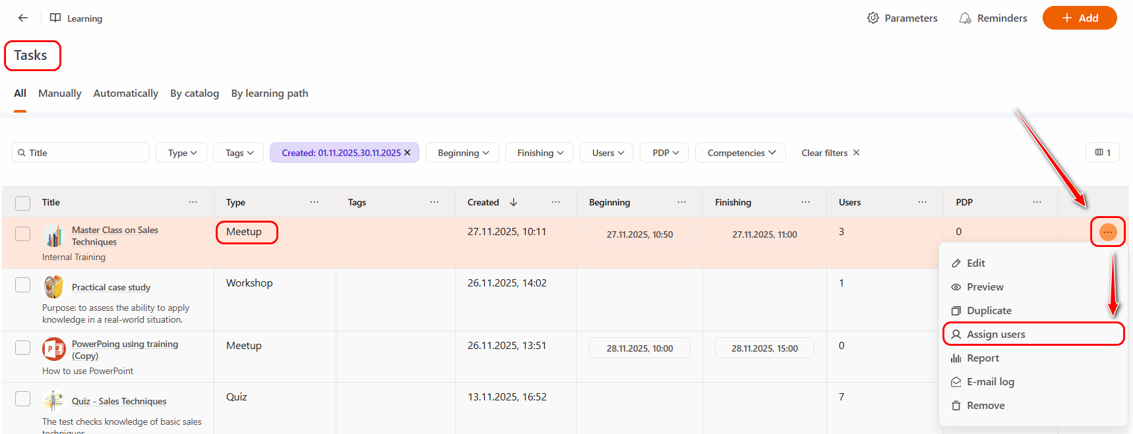Open Parameters gear settings
The height and width of the screenshot is (434, 1133).
coord(873,18)
